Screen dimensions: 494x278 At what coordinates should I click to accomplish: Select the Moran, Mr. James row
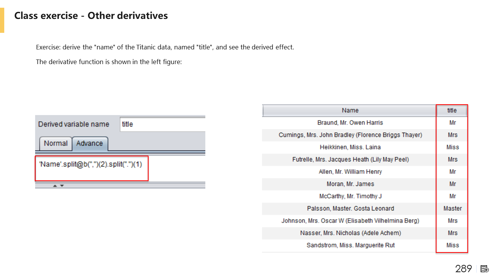click(x=350, y=184)
